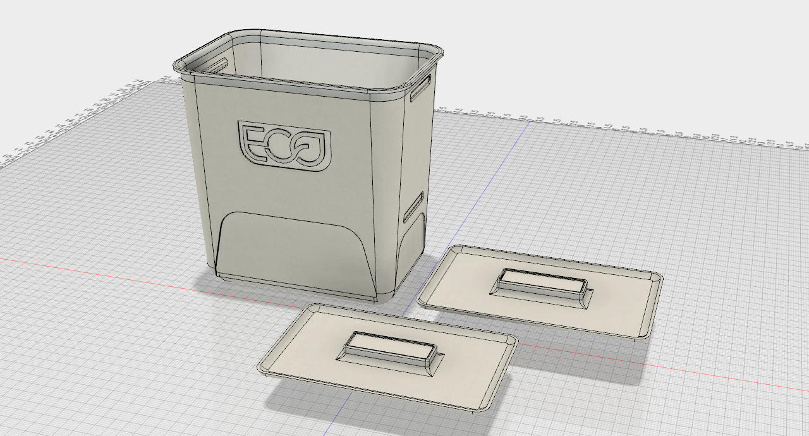Select the upper right handle slot of bin
Viewport: 809px width, 436px height.
pos(421,87)
